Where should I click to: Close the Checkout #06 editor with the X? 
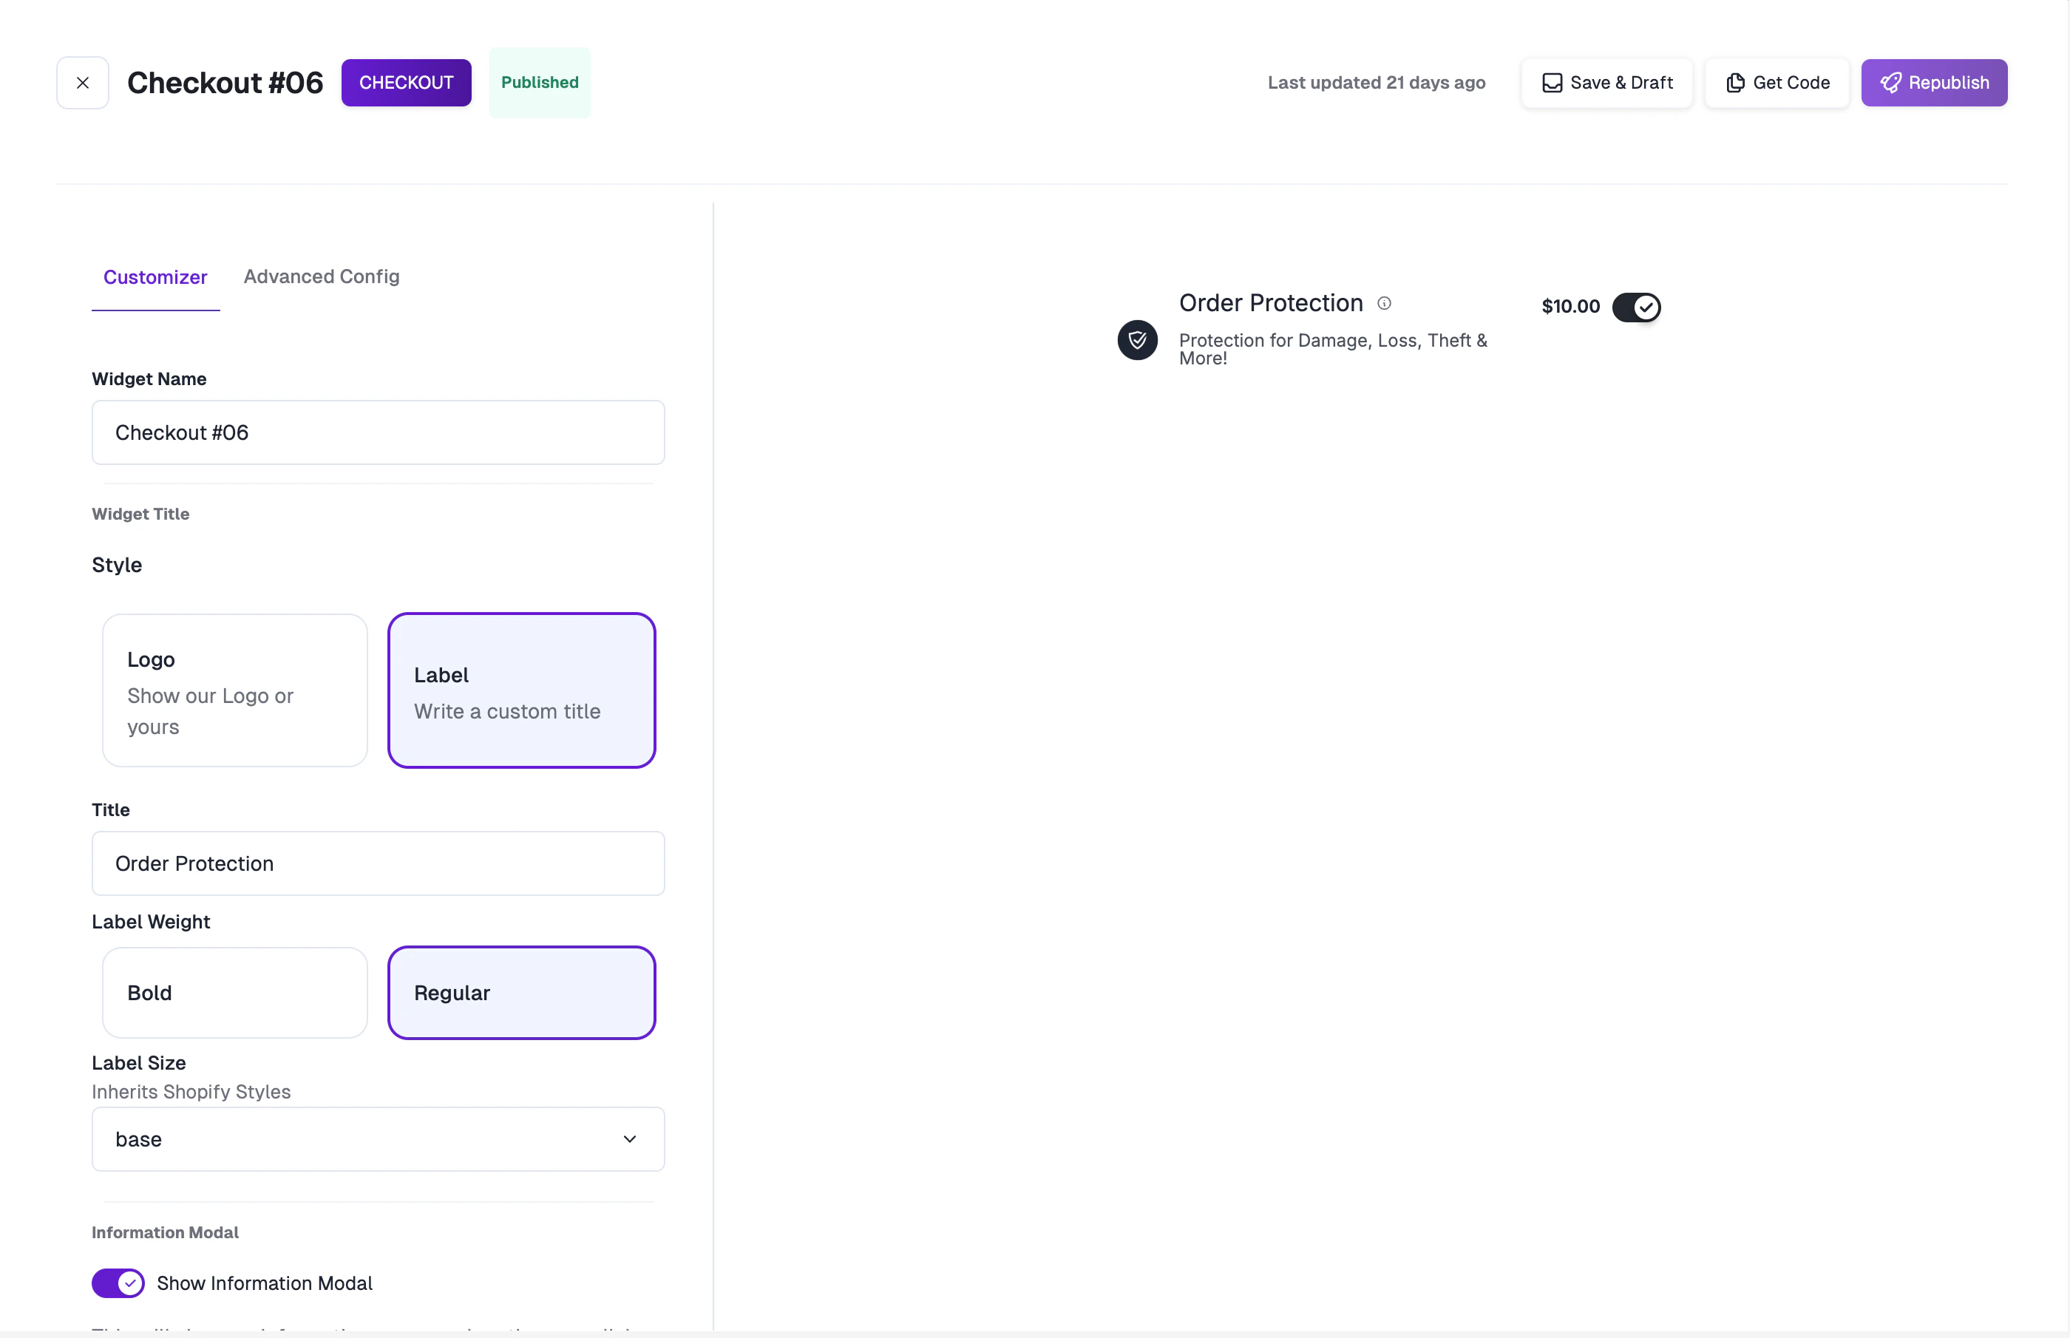click(81, 83)
